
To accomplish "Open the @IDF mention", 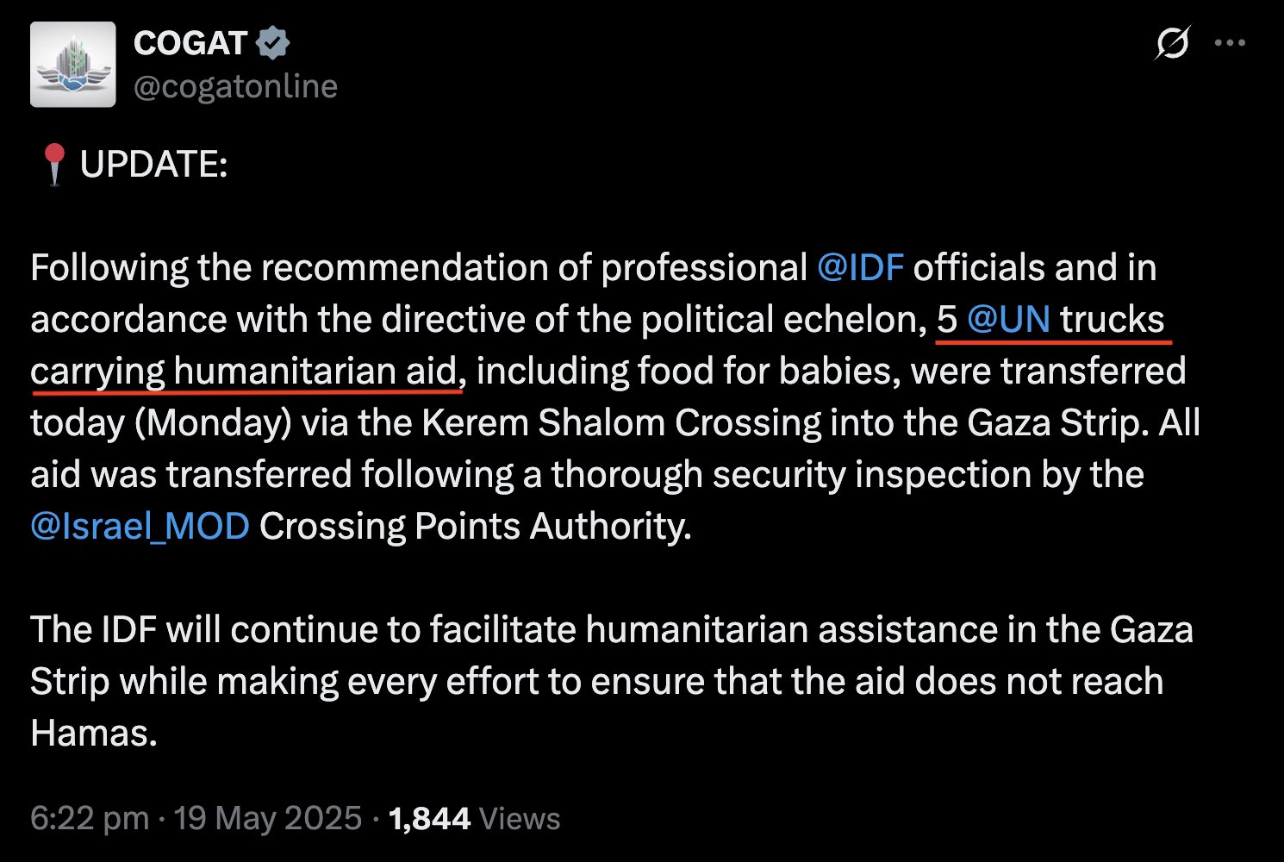I will click(860, 268).
